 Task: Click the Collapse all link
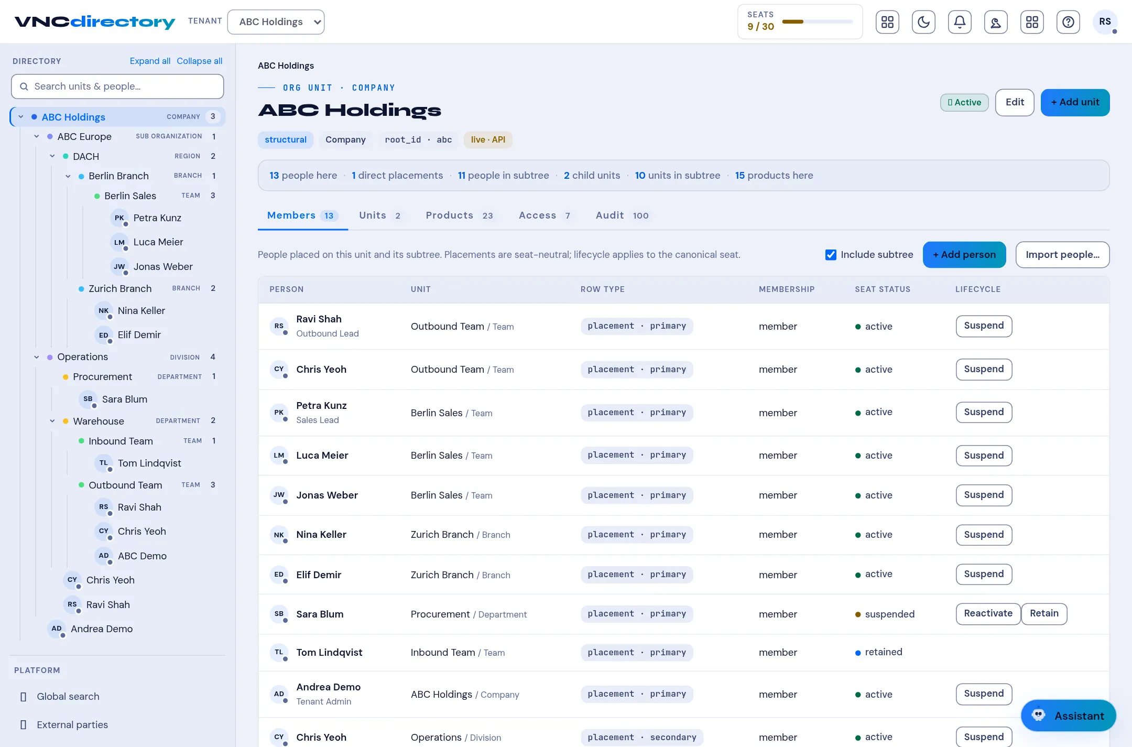tap(199, 61)
